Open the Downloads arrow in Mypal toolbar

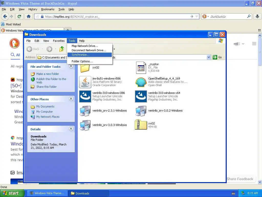click(x=257, y=16)
